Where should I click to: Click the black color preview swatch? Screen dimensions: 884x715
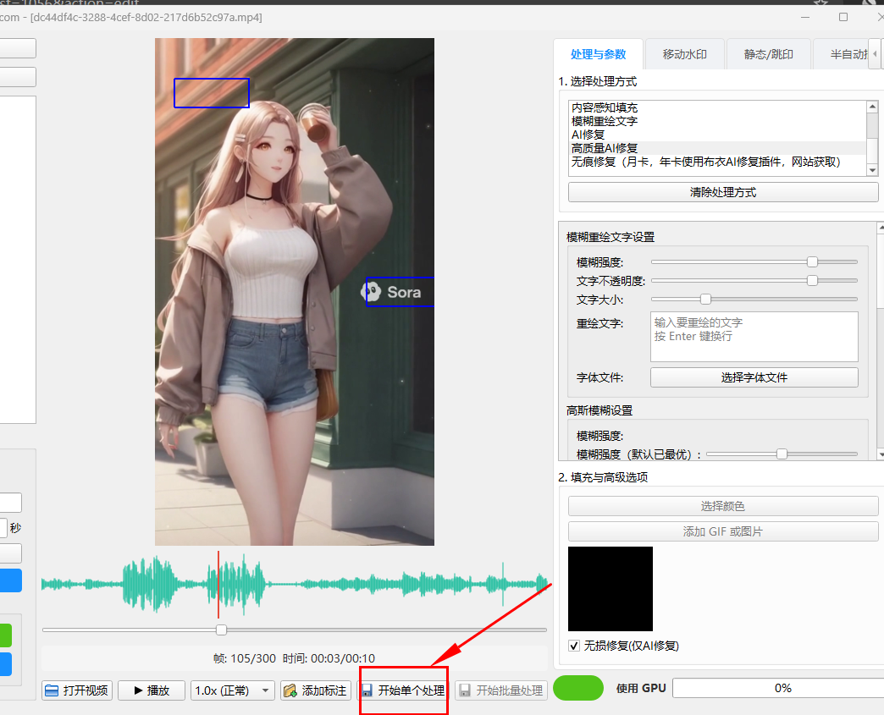tap(610, 589)
